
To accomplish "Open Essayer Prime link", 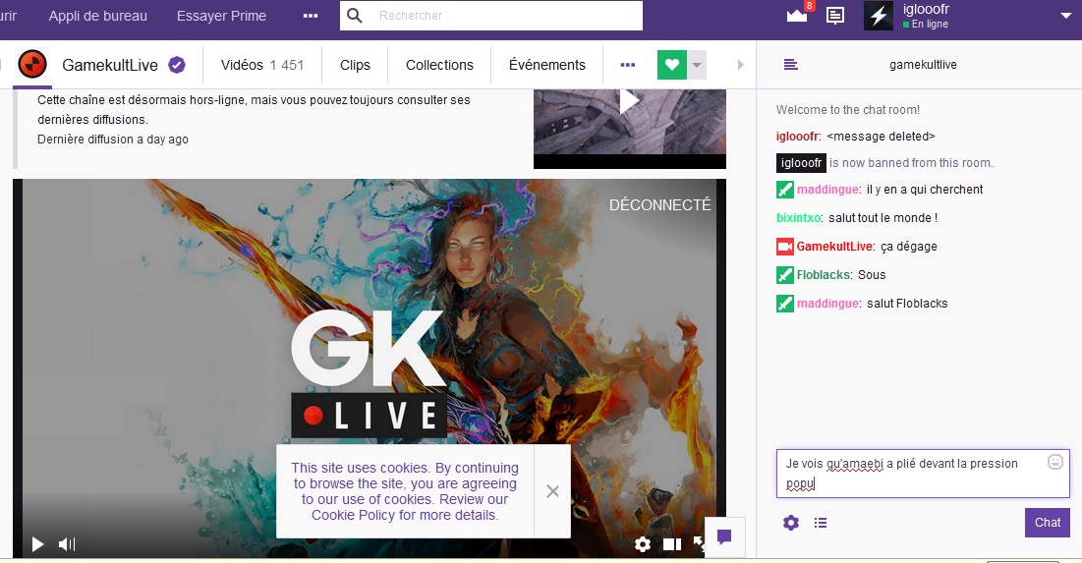I will (221, 16).
